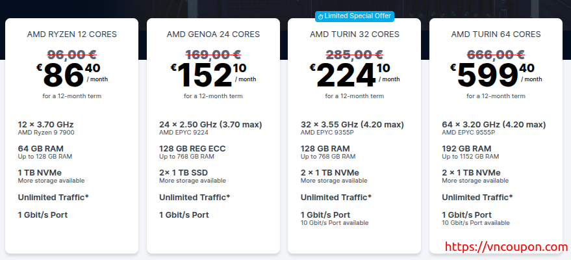The image size is (571, 260).
Task: Click "Up to 128 GB RAM" note
Action: click(45, 157)
